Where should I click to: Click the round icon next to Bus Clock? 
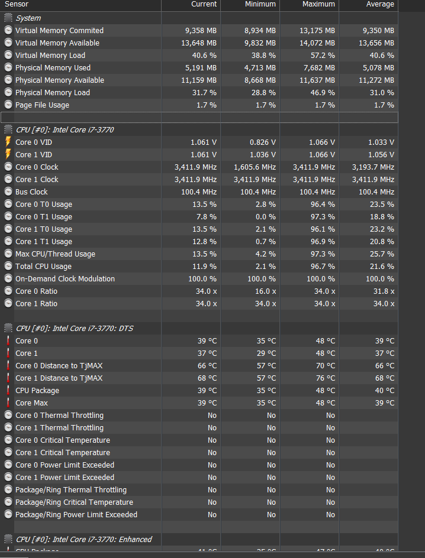point(8,192)
